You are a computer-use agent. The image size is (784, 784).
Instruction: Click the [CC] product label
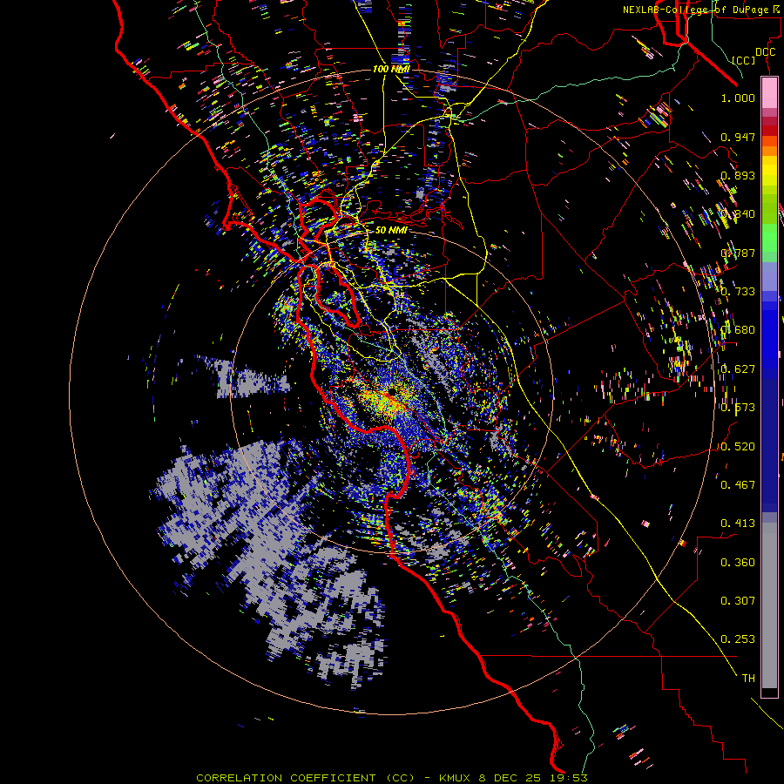(x=744, y=60)
